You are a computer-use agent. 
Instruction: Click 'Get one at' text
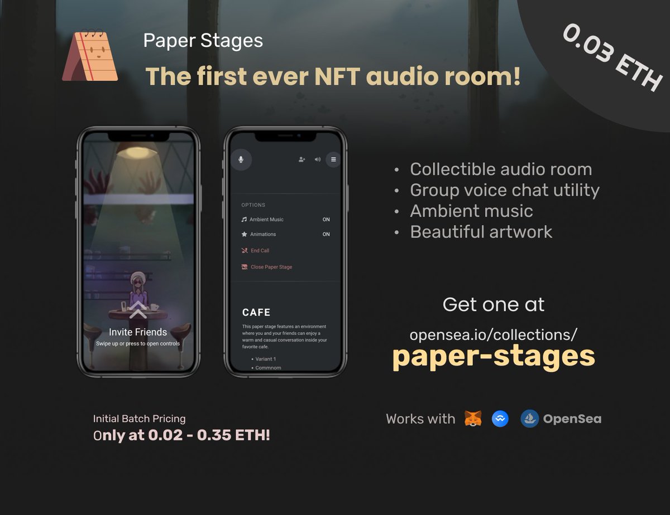click(494, 304)
